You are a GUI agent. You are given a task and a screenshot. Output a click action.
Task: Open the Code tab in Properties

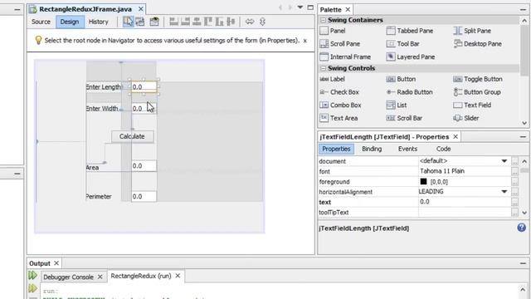coord(443,149)
